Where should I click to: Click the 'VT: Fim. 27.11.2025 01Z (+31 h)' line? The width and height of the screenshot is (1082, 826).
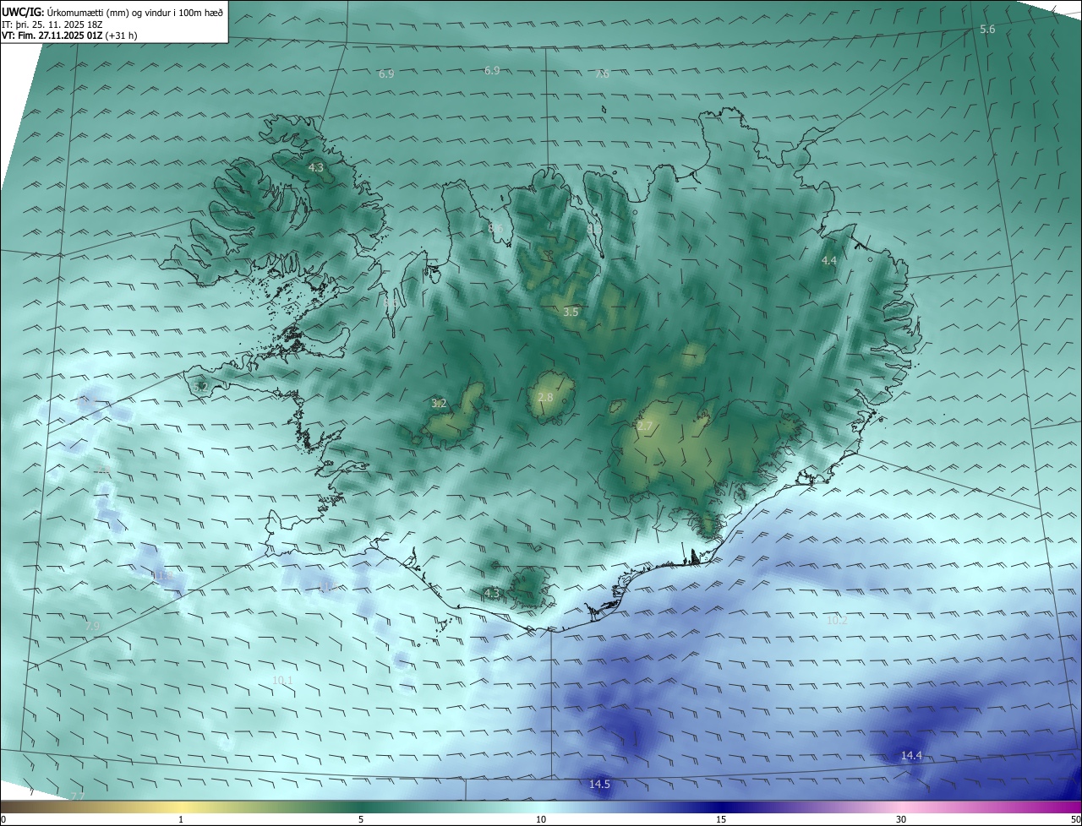coord(69,35)
